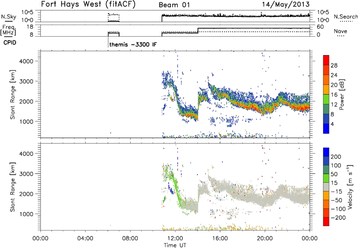Click the '12:00' time tick label
358x248 pixels.
click(x=175, y=239)
